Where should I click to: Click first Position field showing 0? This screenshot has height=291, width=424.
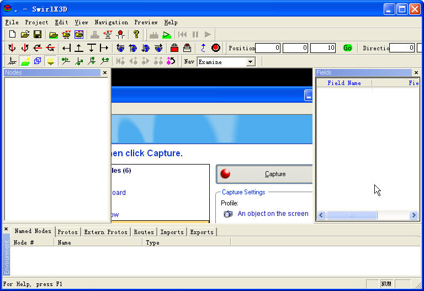pos(268,48)
